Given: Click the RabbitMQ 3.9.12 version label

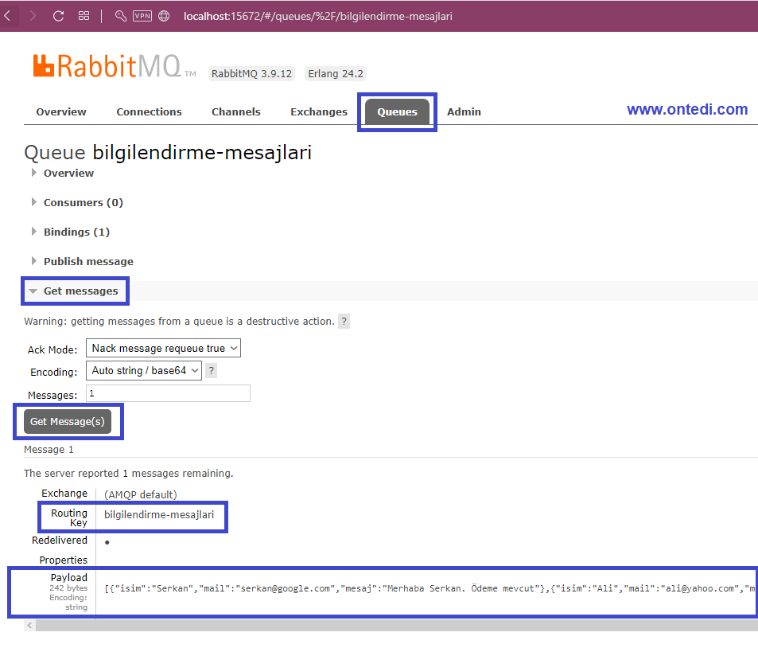Looking at the screenshot, I should coord(251,73).
